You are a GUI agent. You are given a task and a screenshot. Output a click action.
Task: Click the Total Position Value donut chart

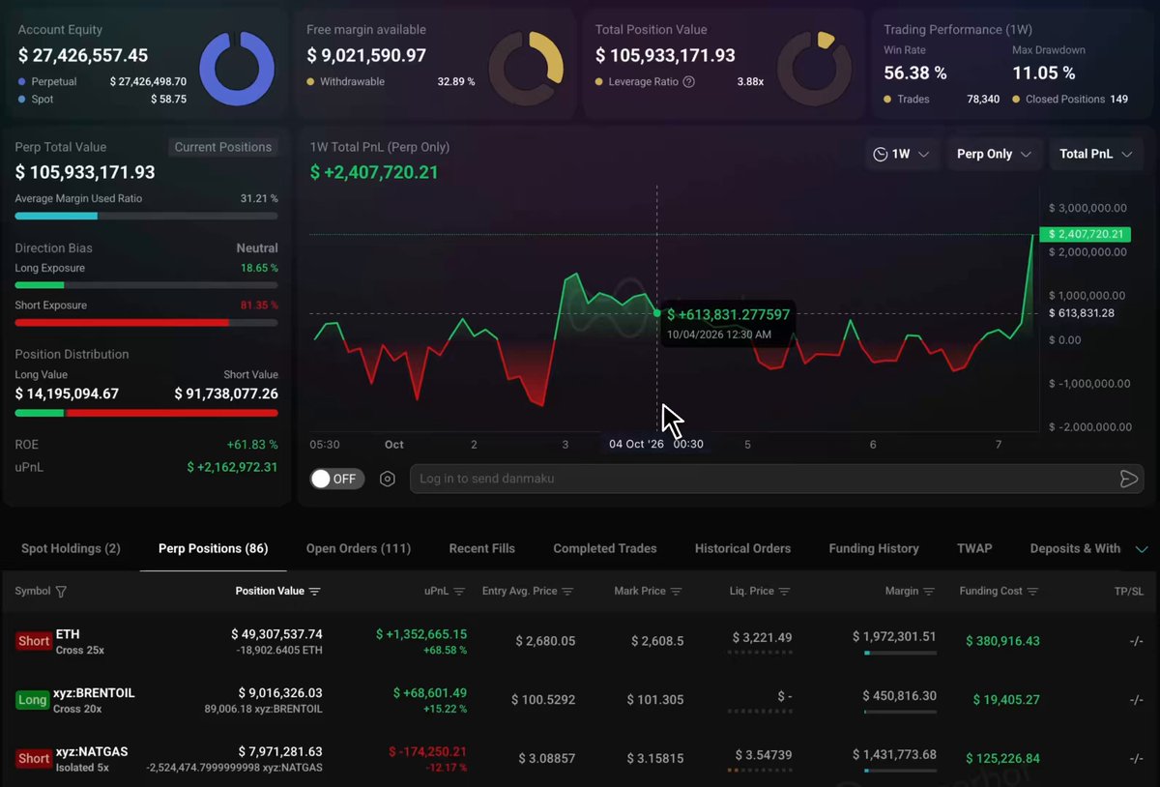coord(814,69)
